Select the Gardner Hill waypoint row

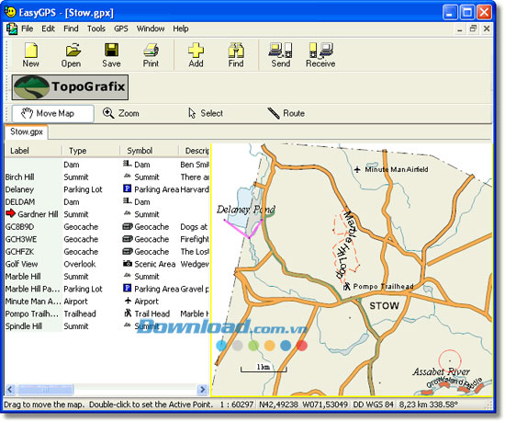(x=107, y=214)
